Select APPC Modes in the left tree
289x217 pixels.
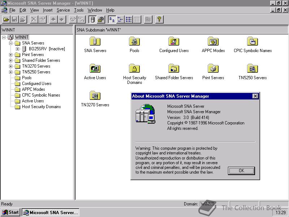pos(33,89)
